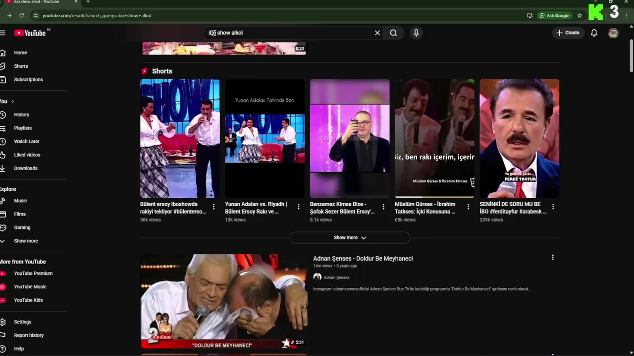Open YouTube Premium link
This screenshot has height=356, width=634.
[34, 273]
